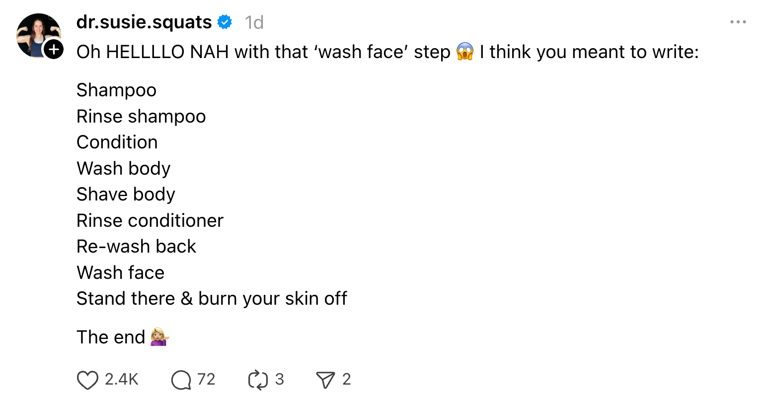Image resolution: width=769 pixels, height=398 pixels.
Task: Click the repost count of 3
Action: 280,380
